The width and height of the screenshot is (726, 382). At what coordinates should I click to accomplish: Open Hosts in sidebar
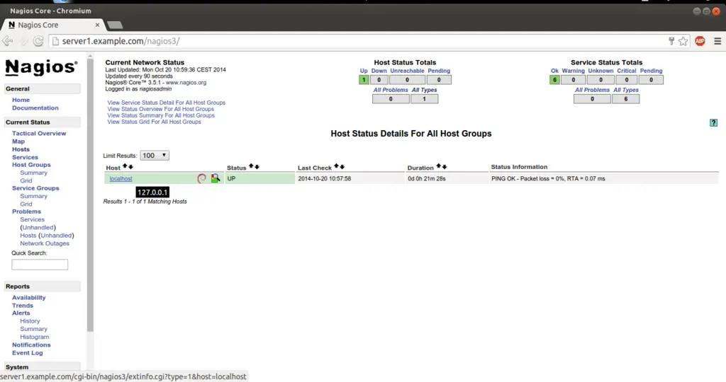pos(21,149)
